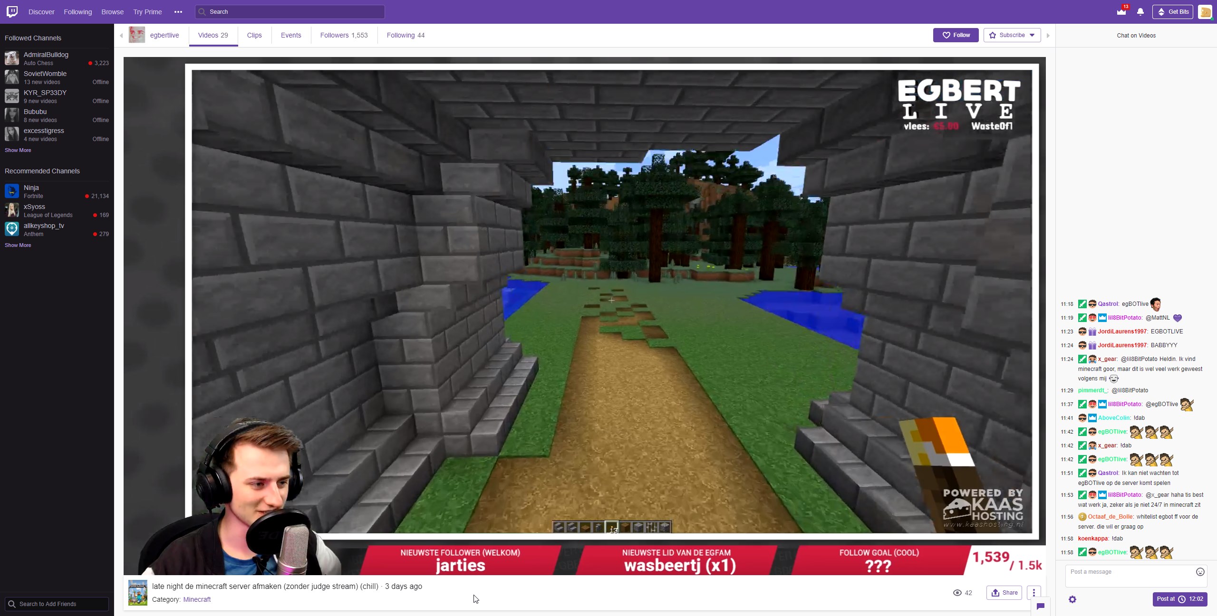
Task: Open user avatar menu in top bar
Action: click(1205, 12)
